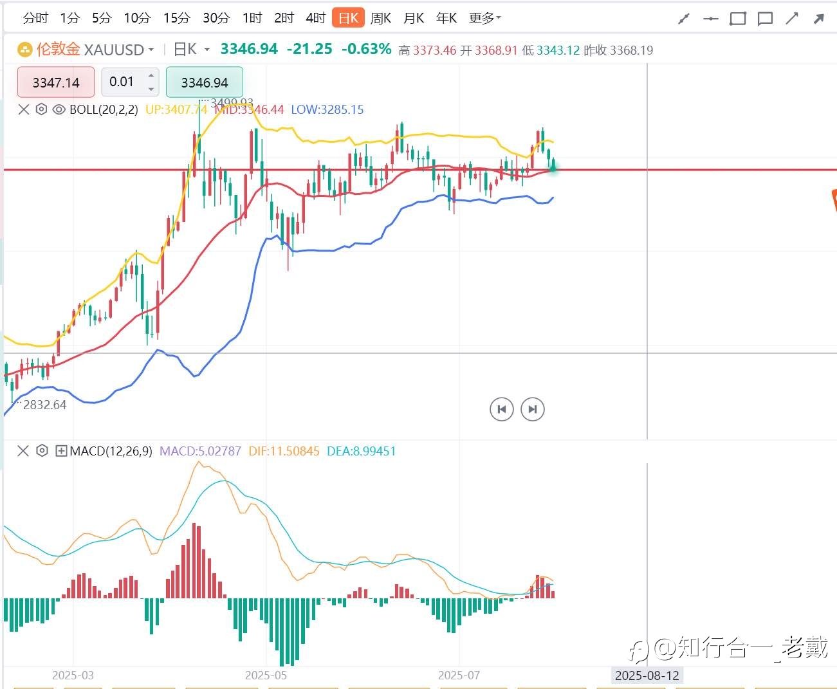Screen dimensions: 837x689
Task: Open the 日K period dropdown beside symbol
Action: pos(192,50)
